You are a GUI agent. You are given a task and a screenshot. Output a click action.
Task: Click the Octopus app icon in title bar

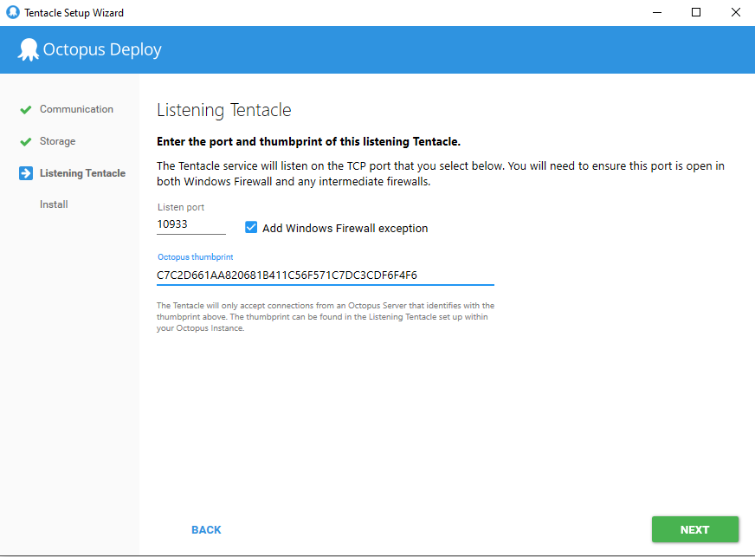click(x=12, y=13)
